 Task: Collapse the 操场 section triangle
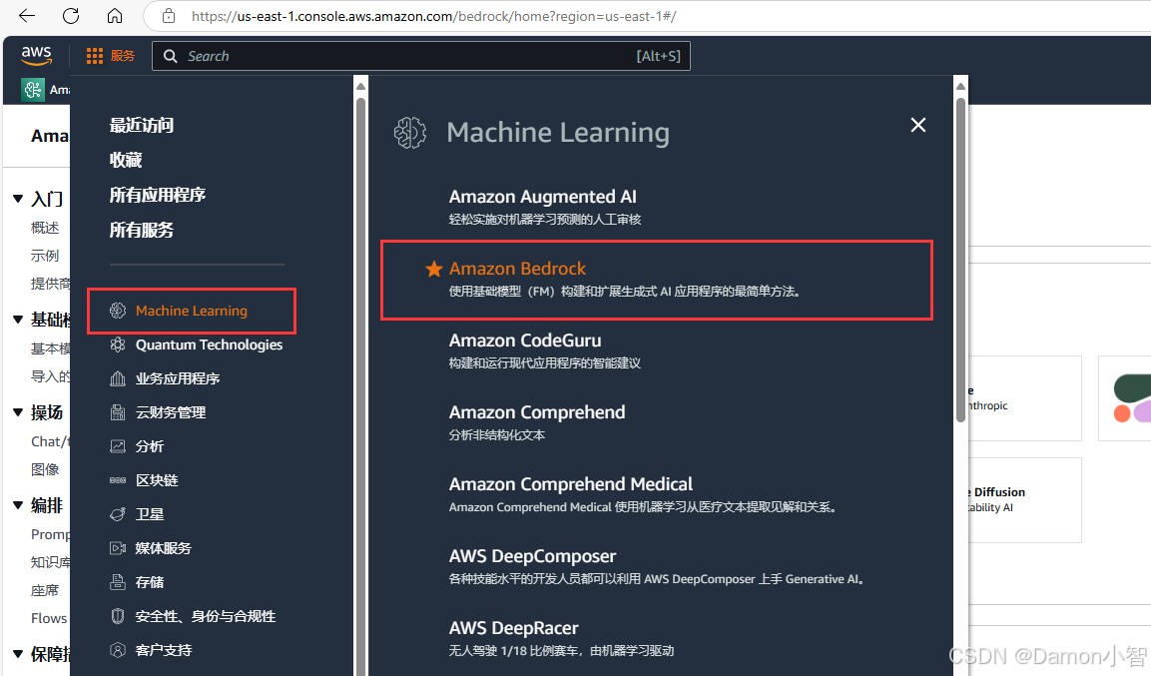coord(18,411)
